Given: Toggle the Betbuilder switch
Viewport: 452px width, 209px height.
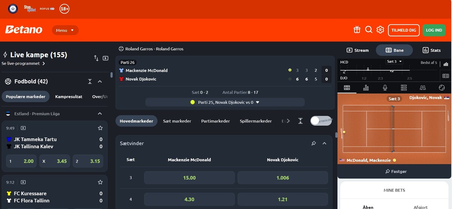Looking at the screenshot, I should point(321,121).
